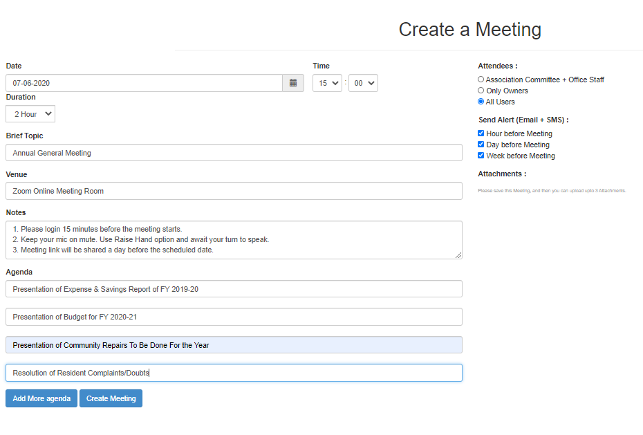Click the Resident Complaints/Doubts agenda field
Viewport: 643px width, 435px height.
tap(234, 373)
